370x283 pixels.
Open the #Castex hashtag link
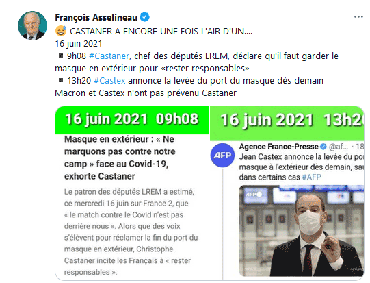109,81
